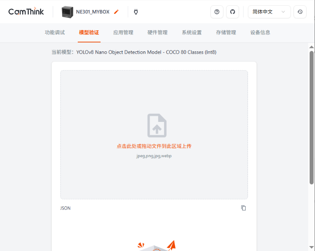Click the history clock icon in header
Image resolution: width=315 pixels, height=251 pixels.
click(300, 12)
